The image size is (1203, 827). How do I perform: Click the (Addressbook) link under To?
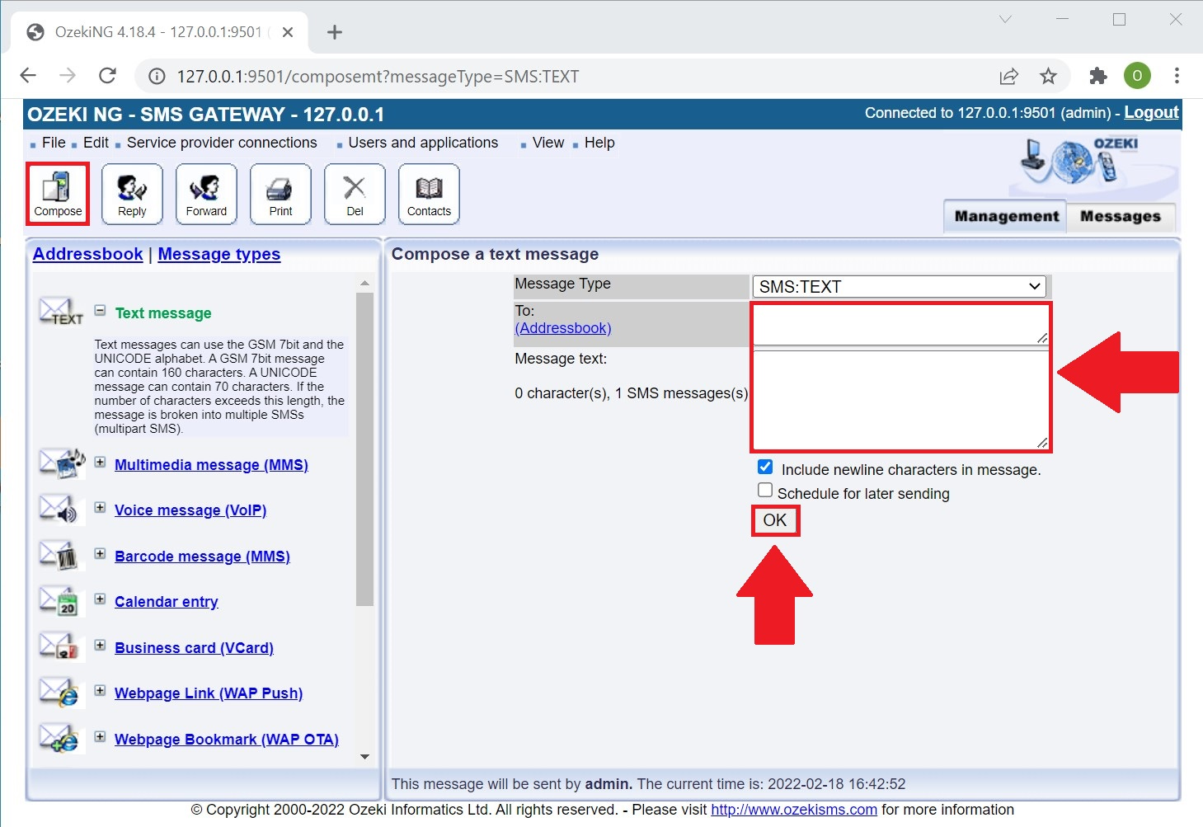(x=563, y=328)
